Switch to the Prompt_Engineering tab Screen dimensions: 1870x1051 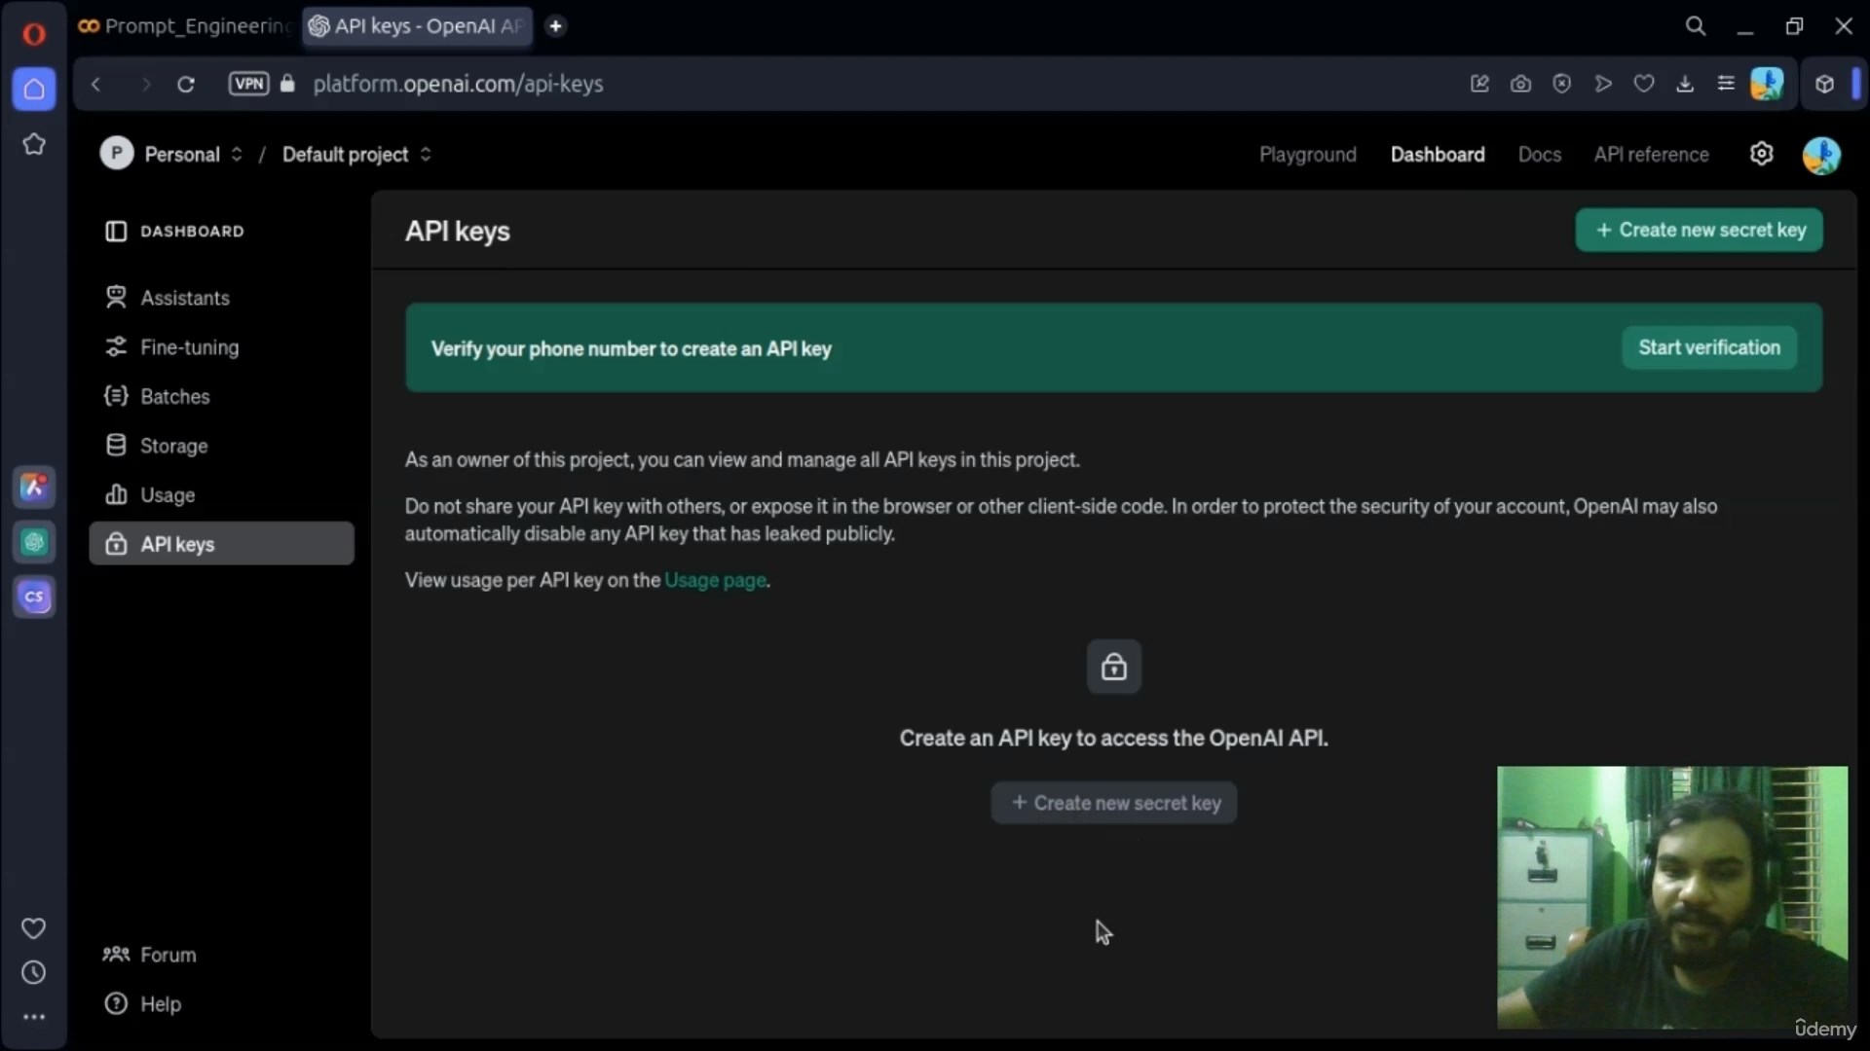[185, 26]
